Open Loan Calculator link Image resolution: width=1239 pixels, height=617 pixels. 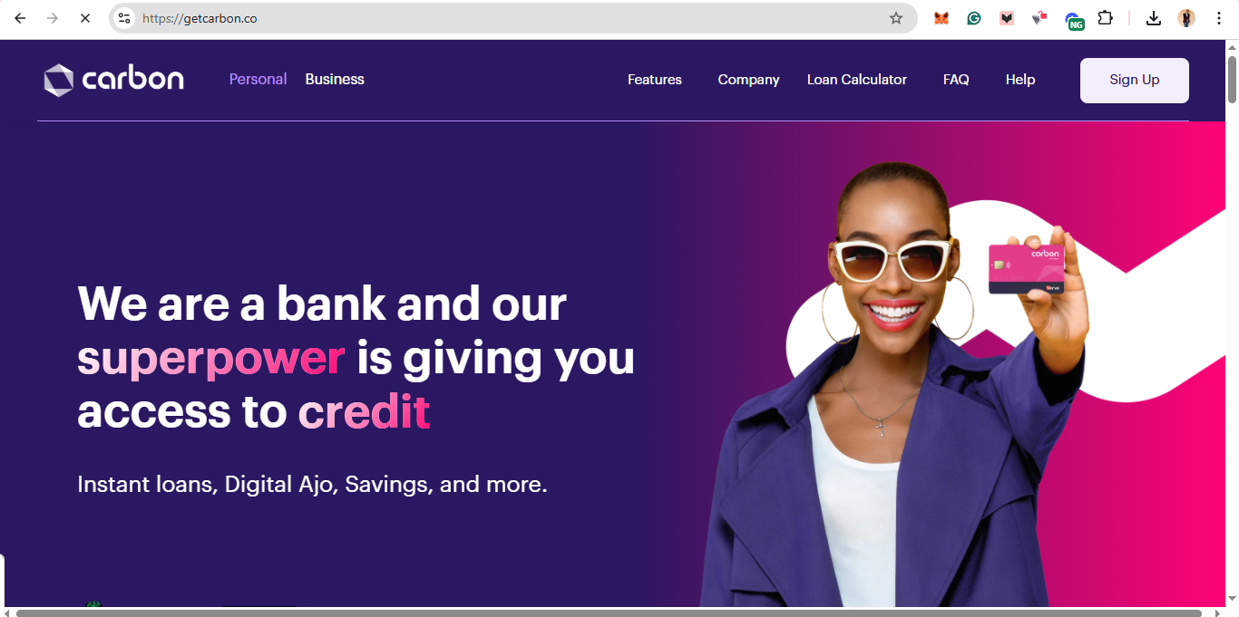[857, 80]
